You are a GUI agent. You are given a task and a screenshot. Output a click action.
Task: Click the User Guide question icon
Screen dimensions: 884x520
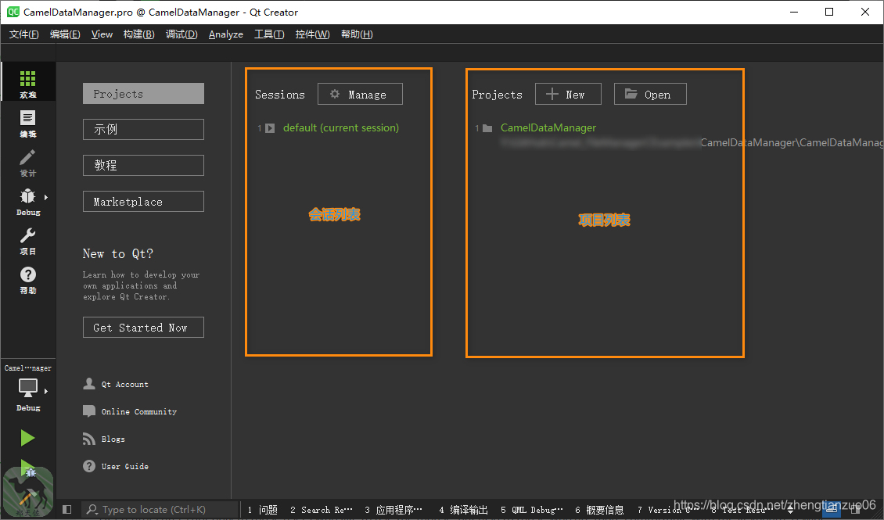(x=89, y=466)
